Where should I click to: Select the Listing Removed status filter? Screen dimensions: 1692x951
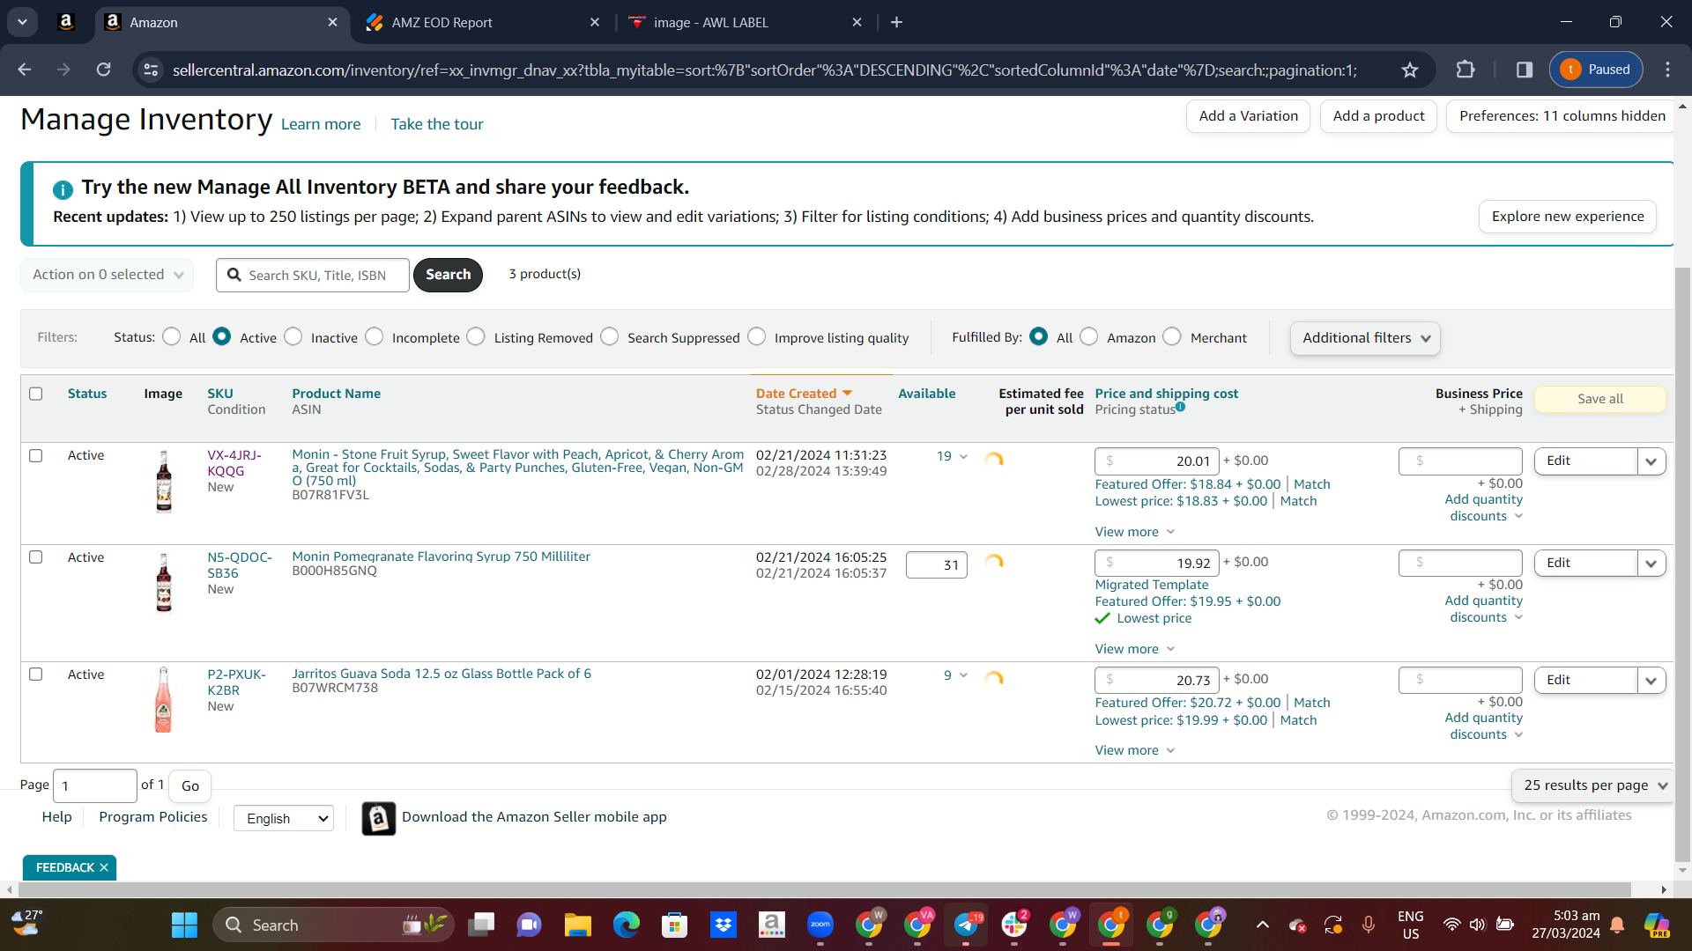[476, 336]
